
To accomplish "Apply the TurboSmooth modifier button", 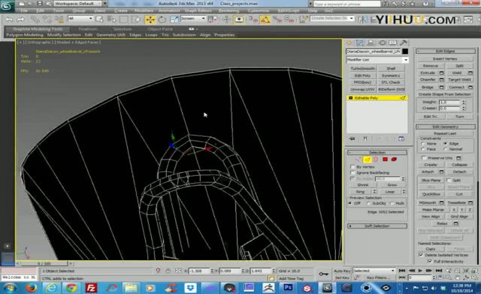I will [x=363, y=69].
